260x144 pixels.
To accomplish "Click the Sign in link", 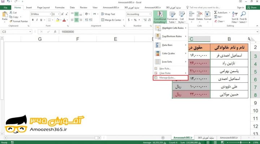I will (240, 8).
